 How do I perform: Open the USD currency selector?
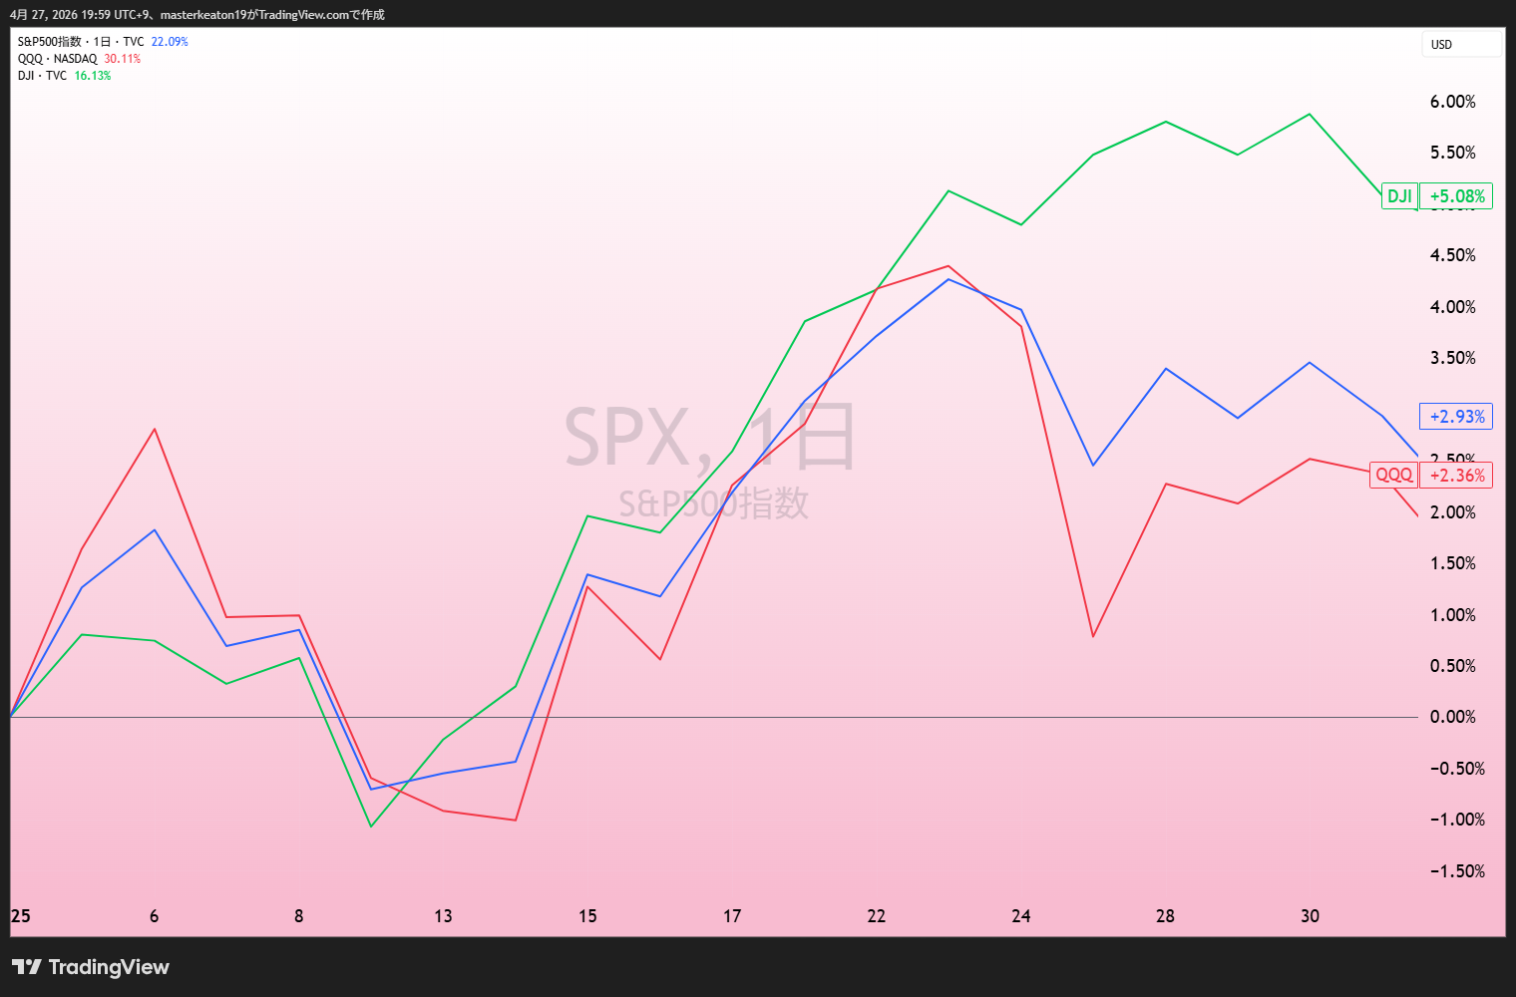point(1461,44)
